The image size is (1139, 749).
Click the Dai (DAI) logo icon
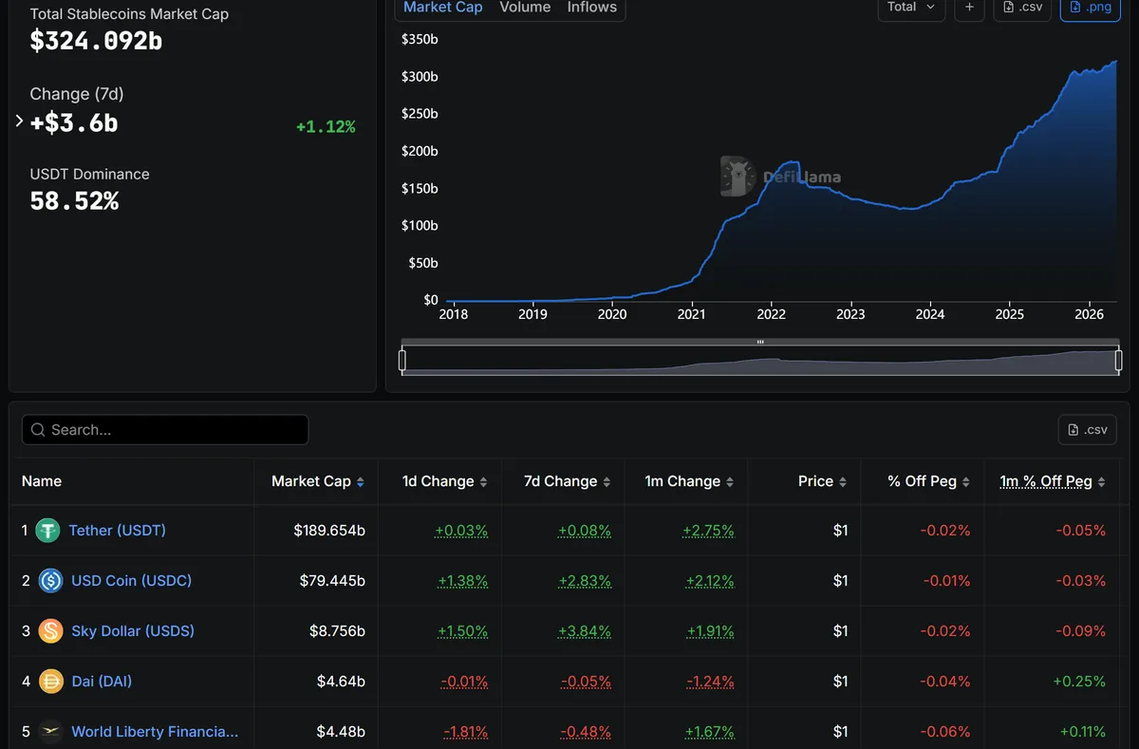tap(50, 682)
